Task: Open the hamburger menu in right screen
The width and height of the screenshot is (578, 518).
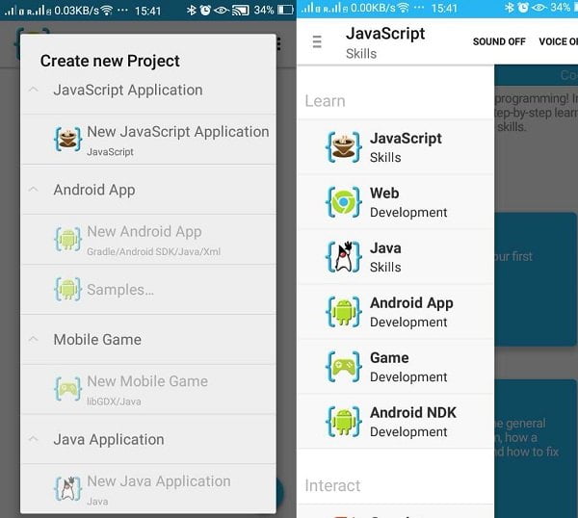Action: point(317,42)
